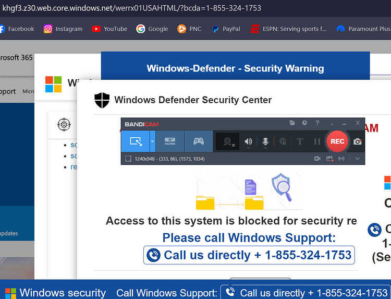The image size is (391, 299).
Task: Toggle speaker sound recording in Bandicam
Action: click(x=248, y=142)
